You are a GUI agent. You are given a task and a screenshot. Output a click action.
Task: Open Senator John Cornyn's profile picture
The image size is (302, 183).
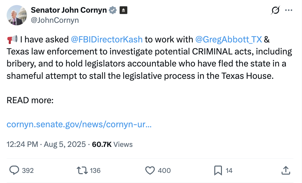coord(16,15)
